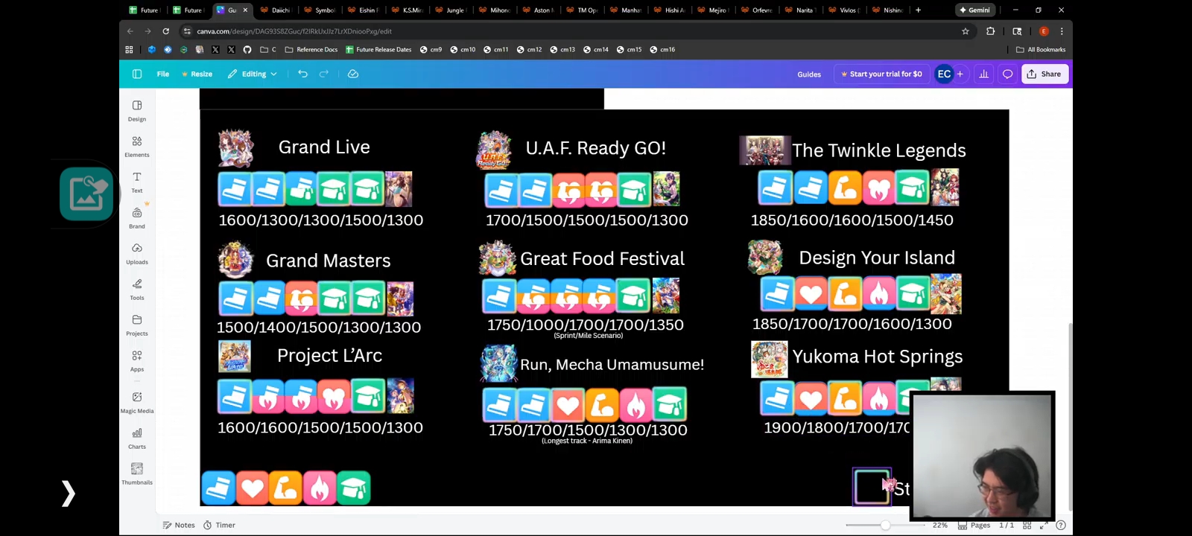This screenshot has height=536, width=1192.
Task: Add collaborator with the plus icon
Action: (960, 74)
